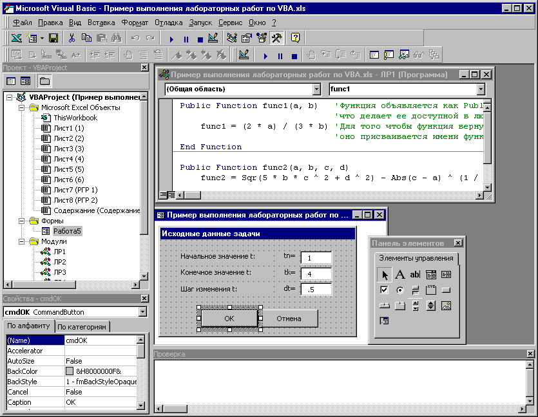The width and height of the screenshot is (538, 417).
Task: Click Run Sub play icon in standard toolbar
Action: click(x=171, y=39)
